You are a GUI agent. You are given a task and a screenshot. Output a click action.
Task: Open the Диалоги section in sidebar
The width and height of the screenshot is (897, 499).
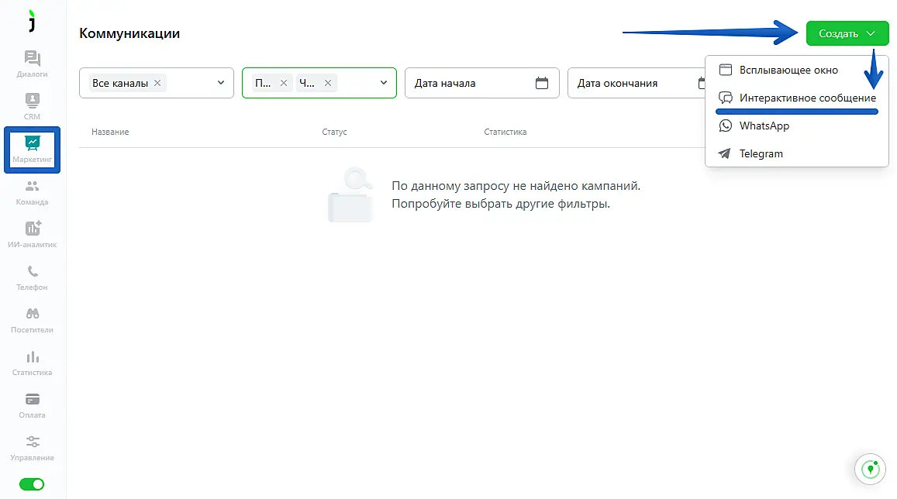[x=32, y=64]
